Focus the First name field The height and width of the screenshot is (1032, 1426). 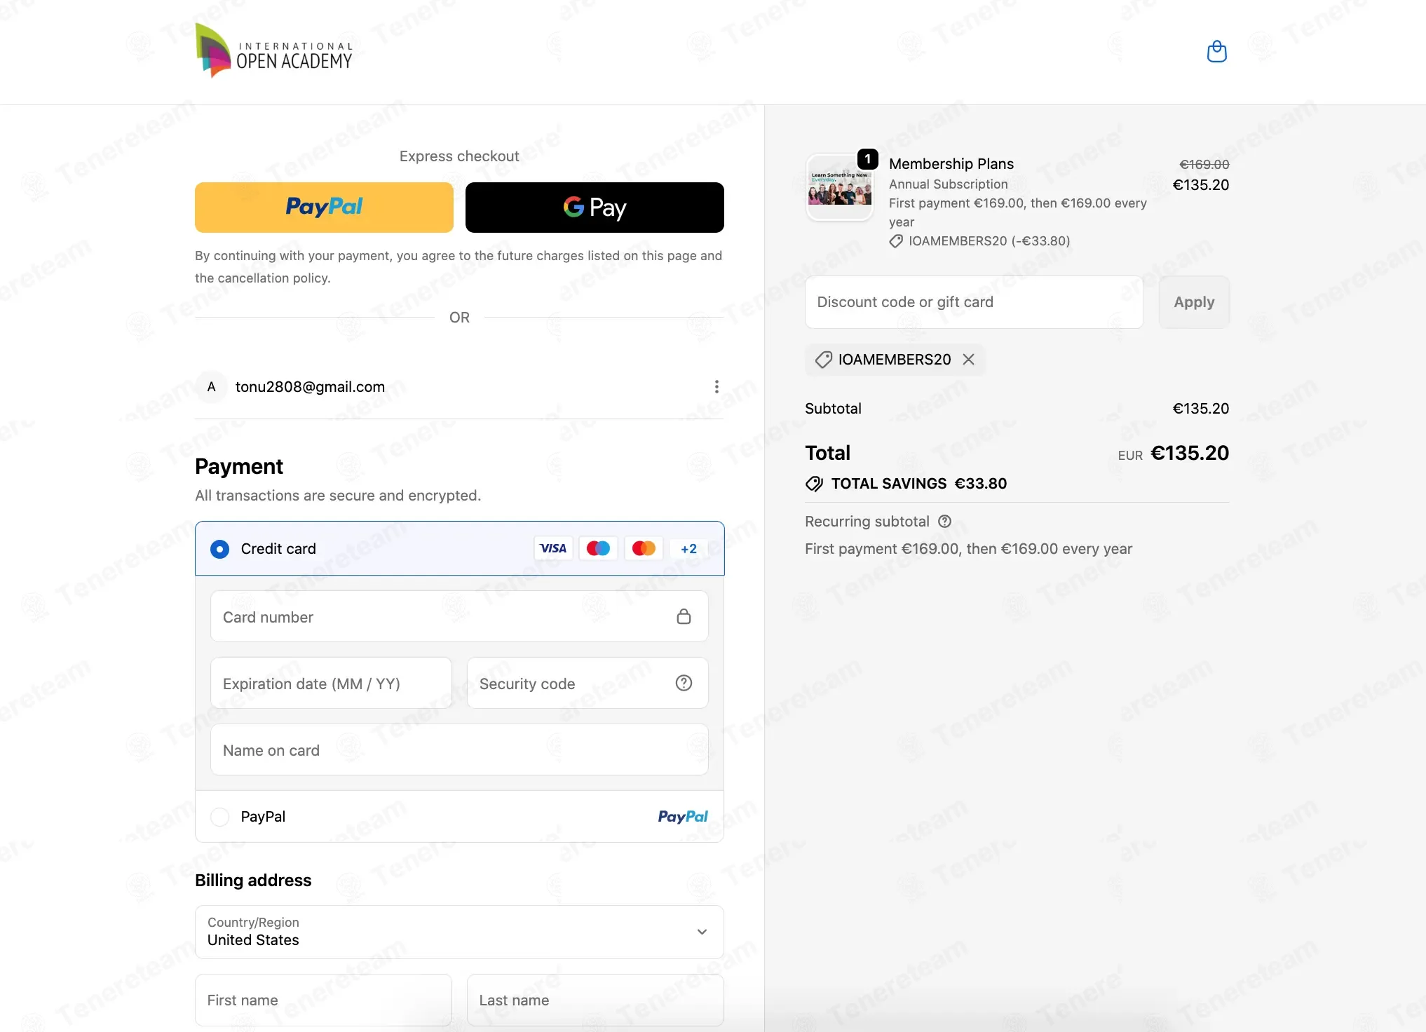pos(323,1000)
